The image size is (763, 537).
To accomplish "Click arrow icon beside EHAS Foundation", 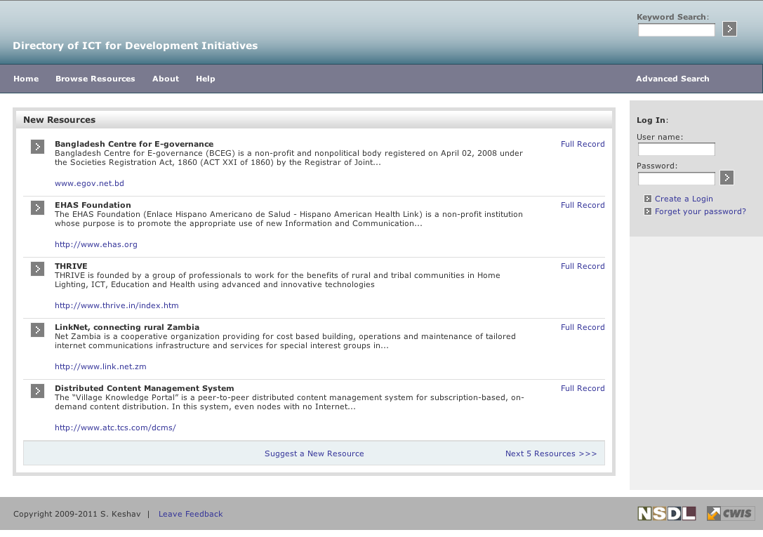I will [x=37, y=208].
